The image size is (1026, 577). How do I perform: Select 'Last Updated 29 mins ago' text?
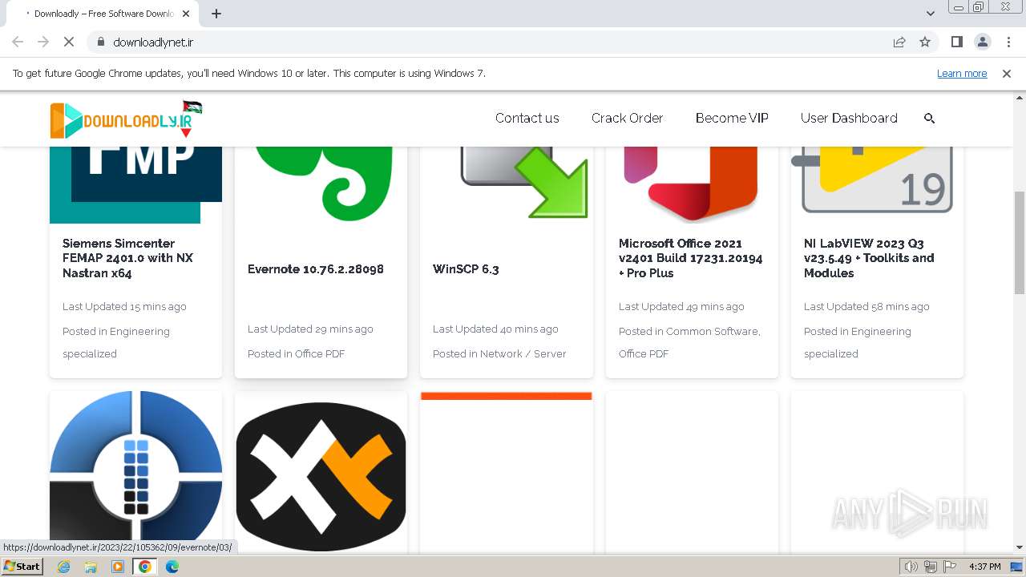point(310,329)
